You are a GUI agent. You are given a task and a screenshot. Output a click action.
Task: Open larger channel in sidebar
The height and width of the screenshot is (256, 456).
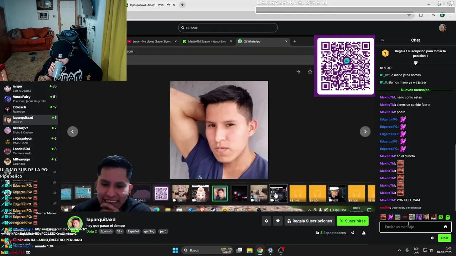(x=30, y=88)
